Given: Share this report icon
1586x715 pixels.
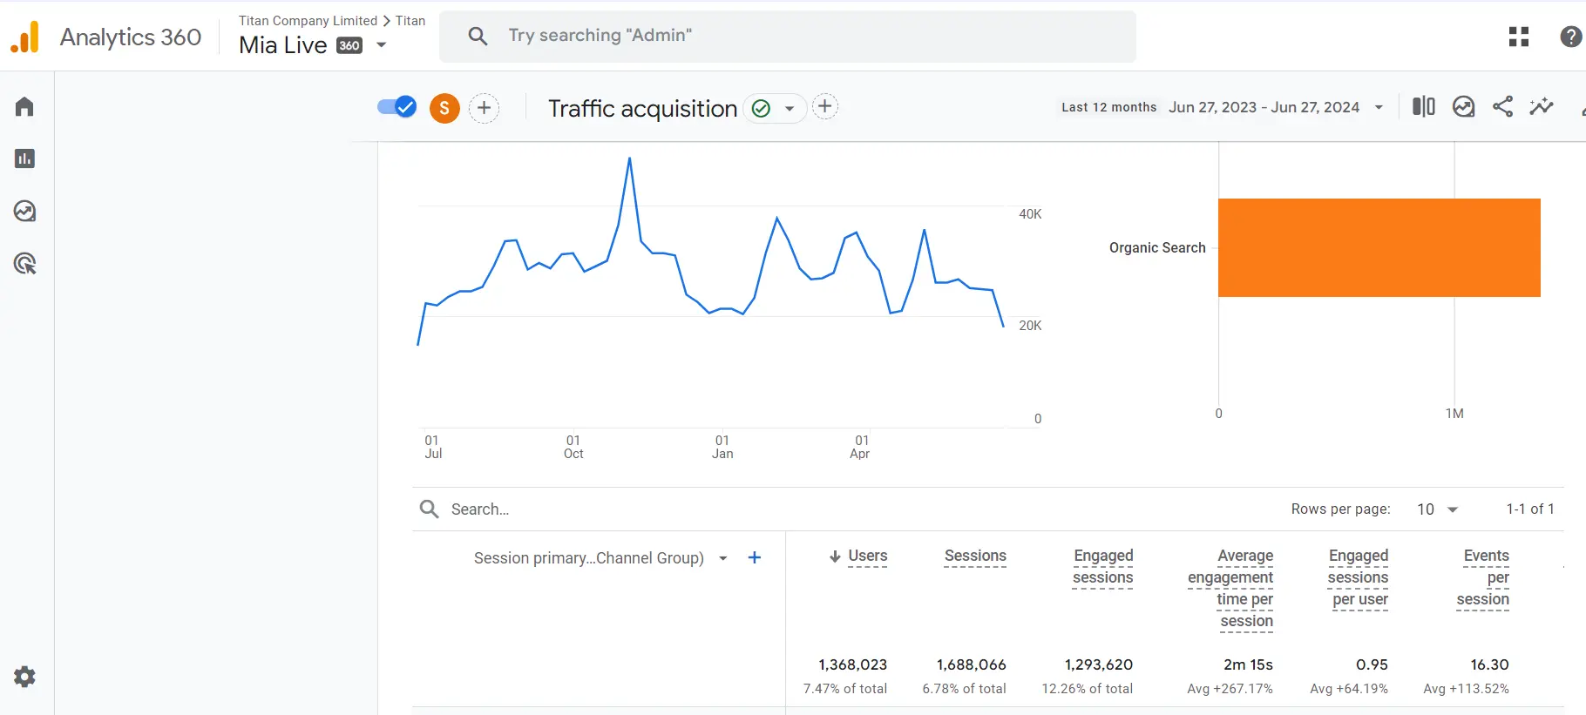Looking at the screenshot, I should 1502,106.
